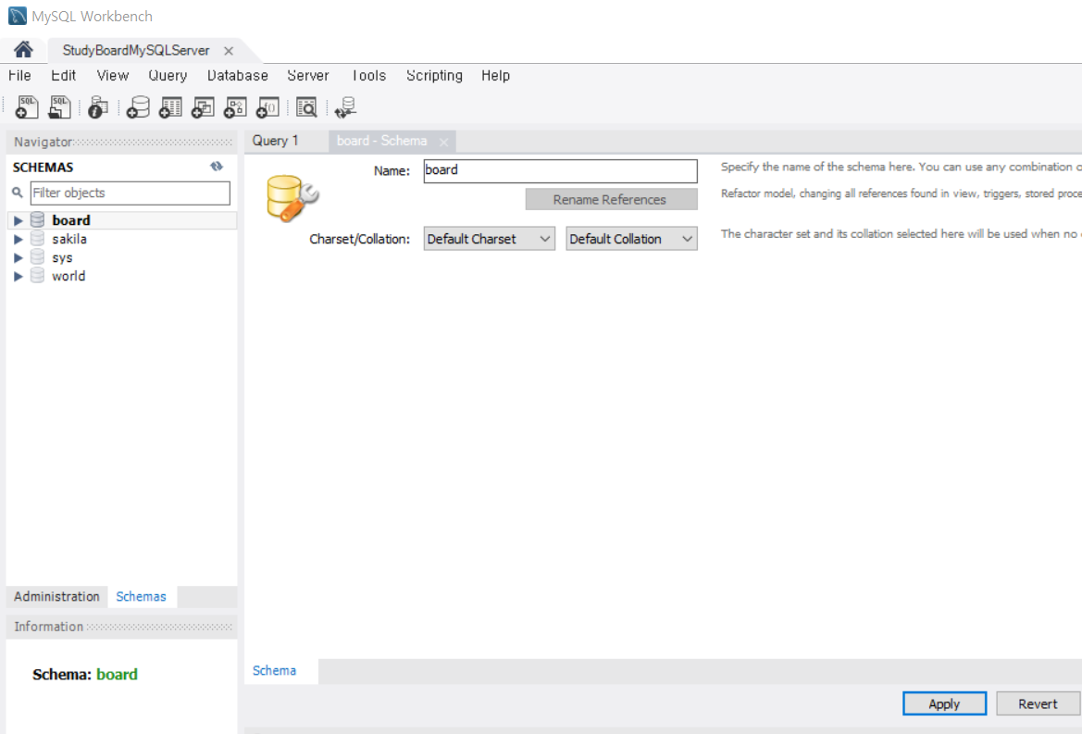Image resolution: width=1082 pixels, height=734 pixels.
Task: Open the Help menu
Action: coord(495,75)
